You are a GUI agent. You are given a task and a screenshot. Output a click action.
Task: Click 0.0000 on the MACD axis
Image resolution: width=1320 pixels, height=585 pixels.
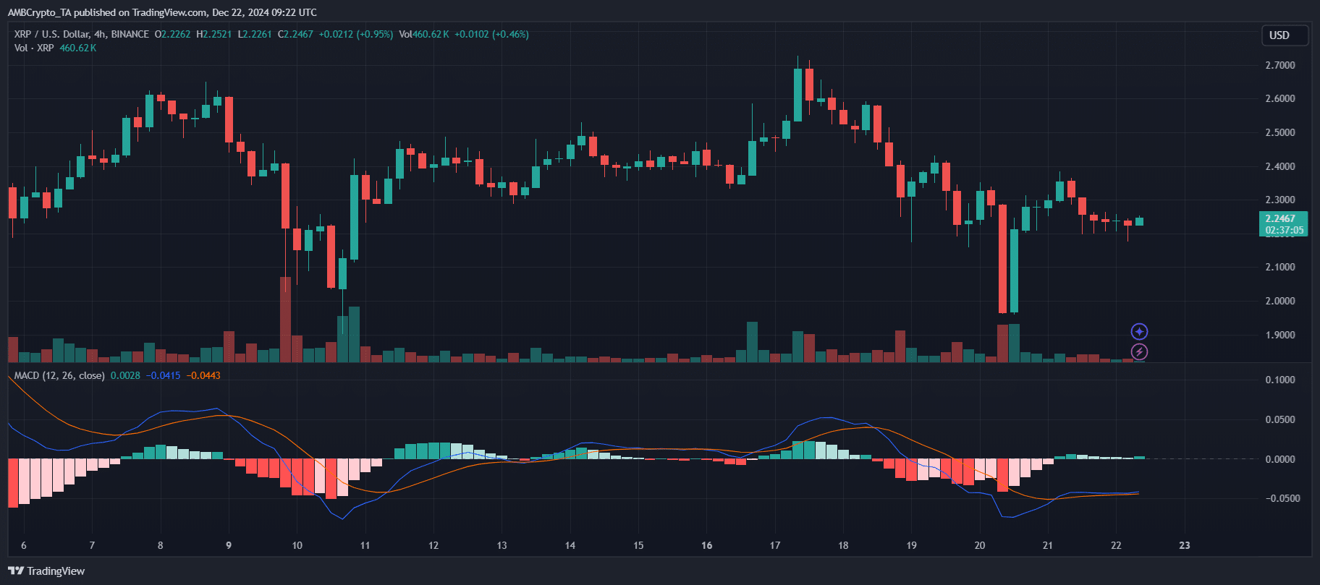click(x=1280, y=459)
